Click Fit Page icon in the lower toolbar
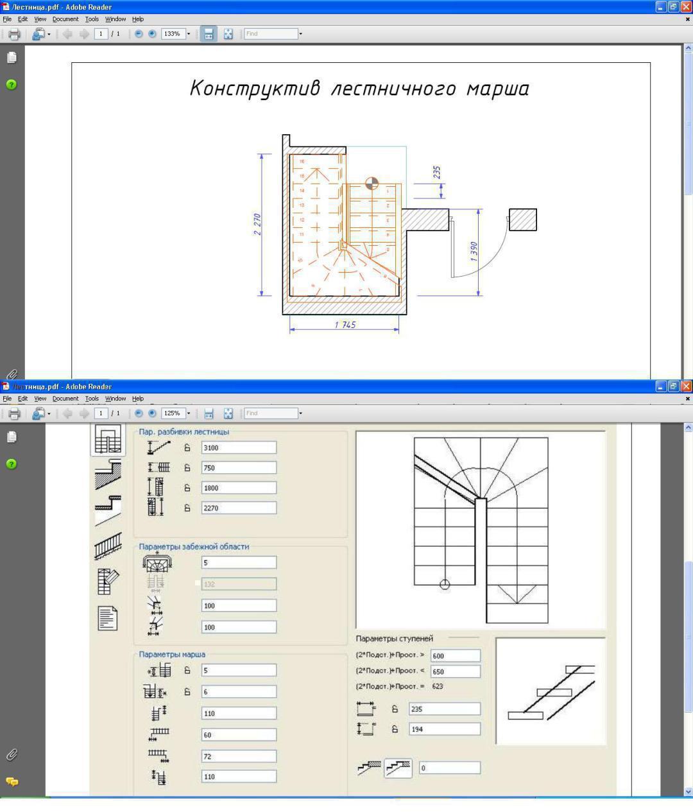 tap(228, 413)
